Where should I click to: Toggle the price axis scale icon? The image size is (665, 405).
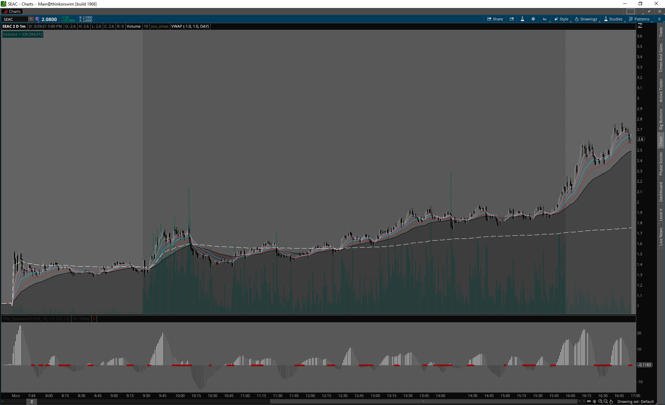pyautogui.click(x=640, y=26)
